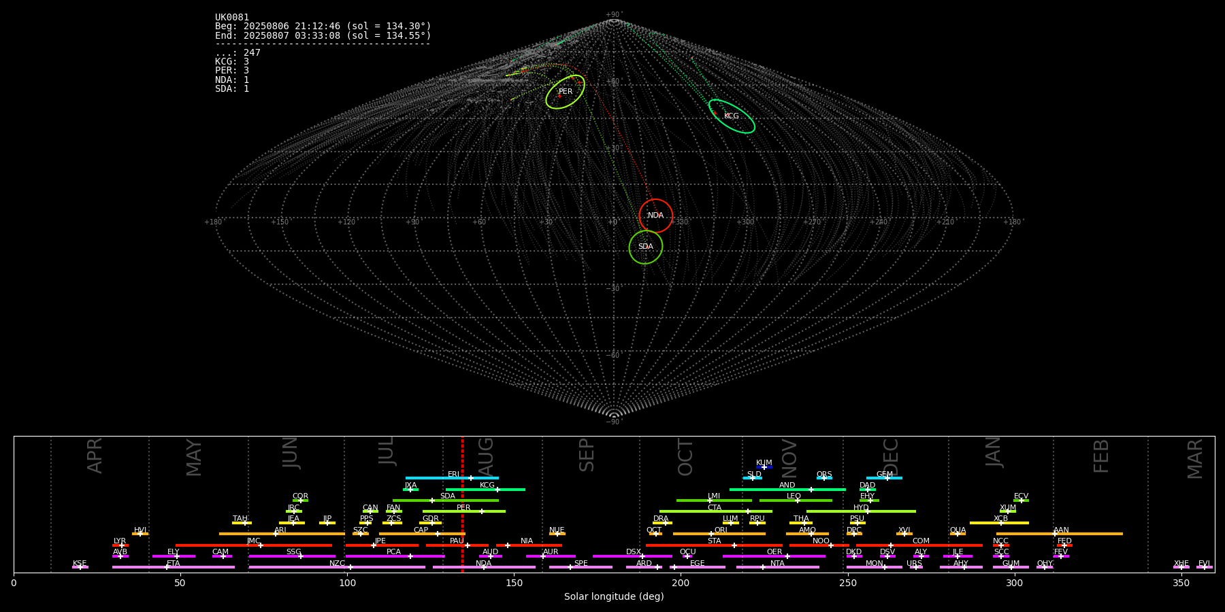
Task: Click the HVI shower bar
Action: coord(140,534)
